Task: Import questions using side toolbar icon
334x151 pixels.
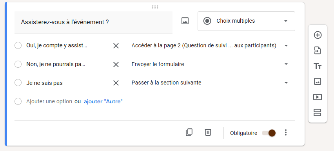Action: (318, 50)
